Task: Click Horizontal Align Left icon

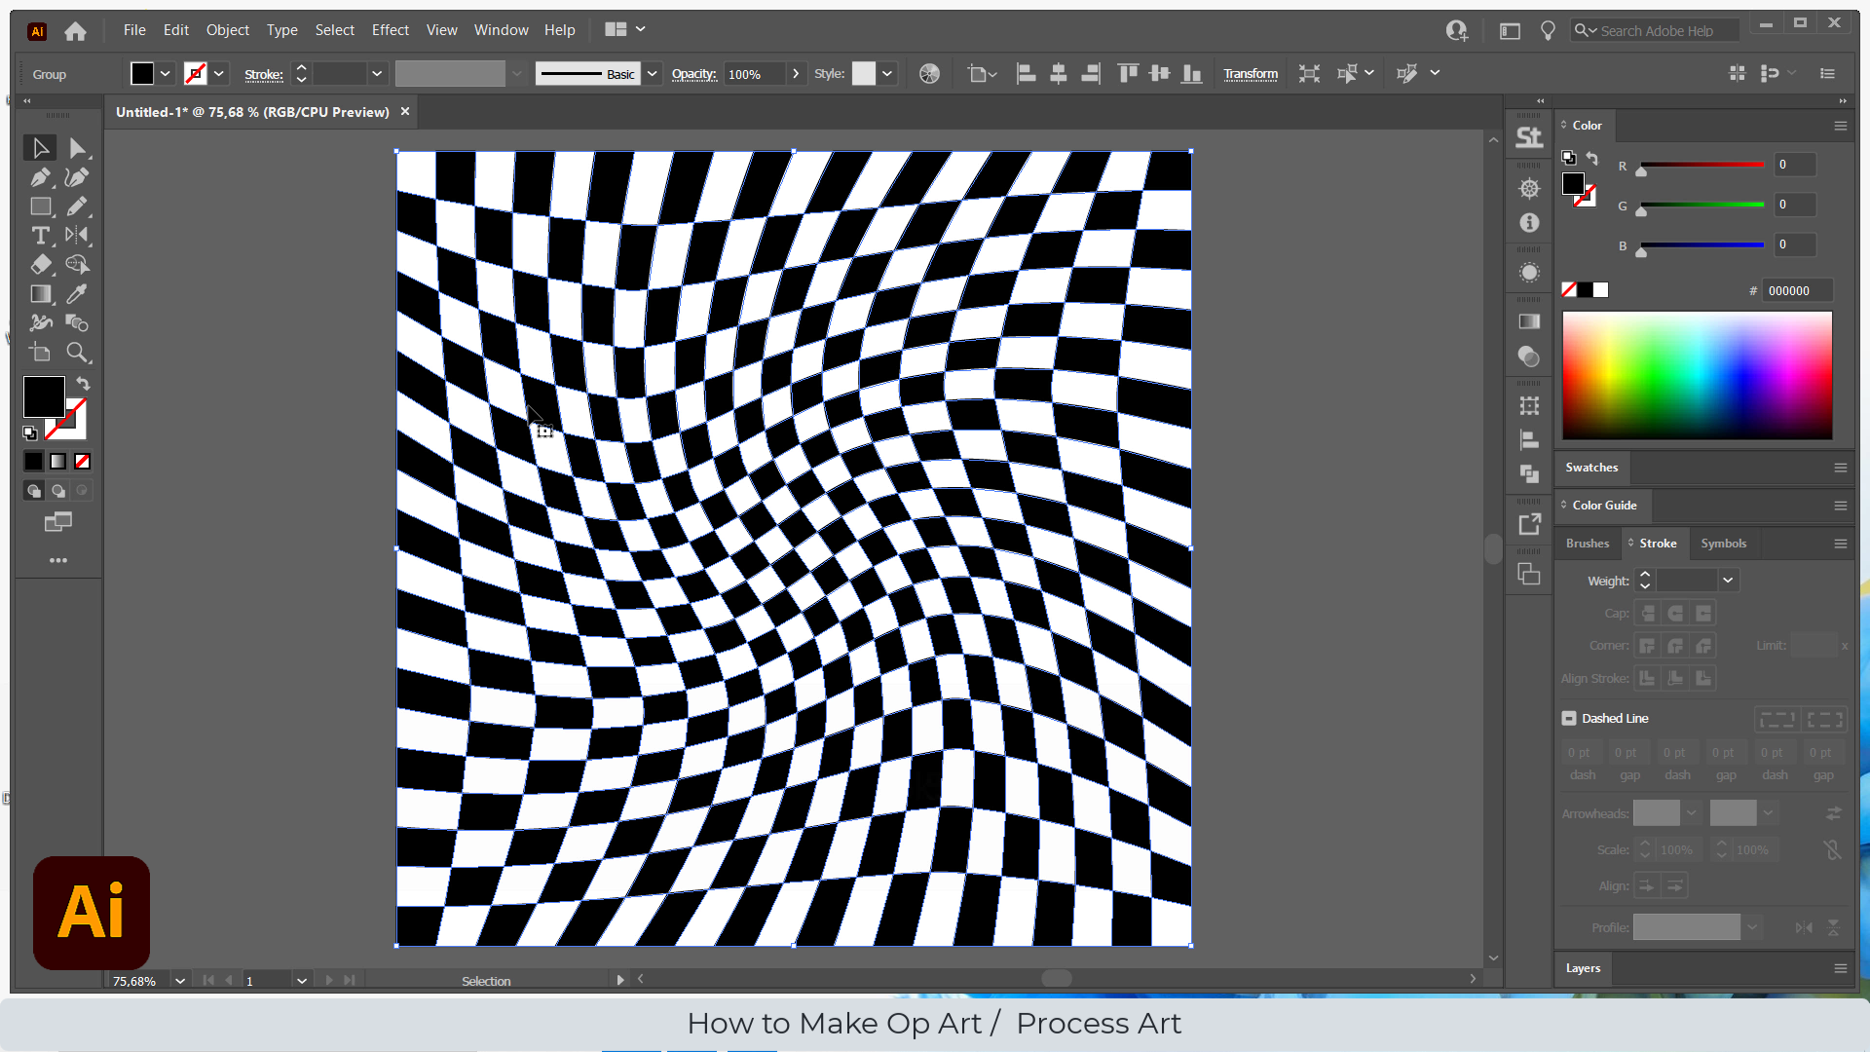Action: coord(1026,74)
